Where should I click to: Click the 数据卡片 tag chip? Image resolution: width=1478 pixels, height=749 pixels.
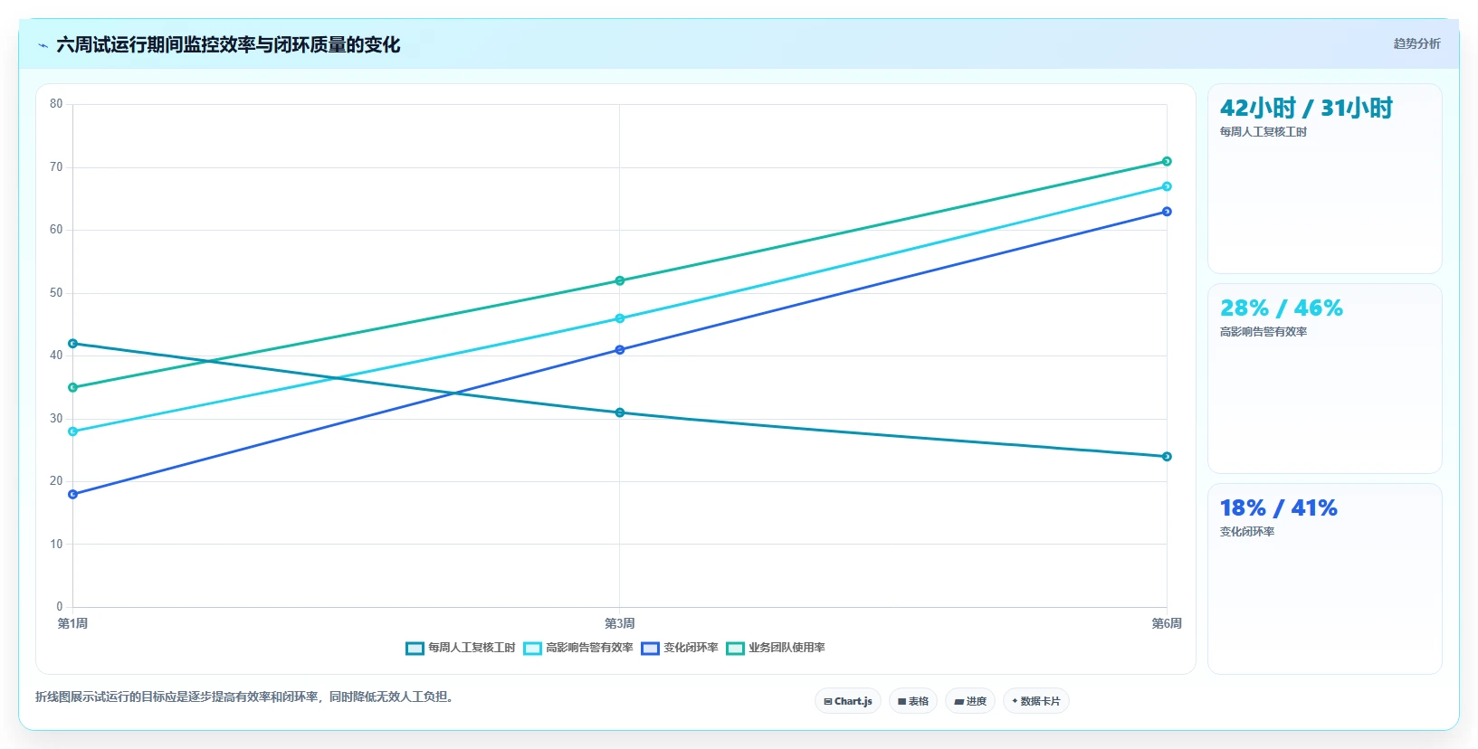coord(1036,701)
